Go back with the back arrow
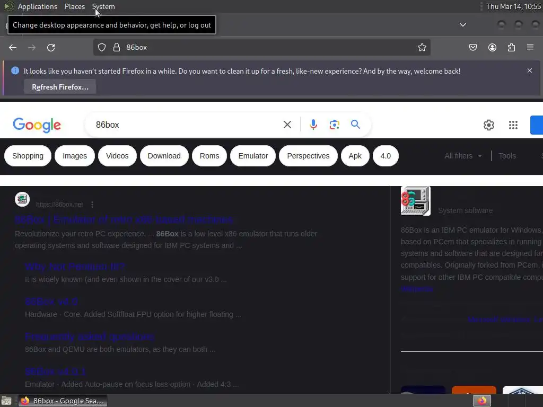 [13, 47]
